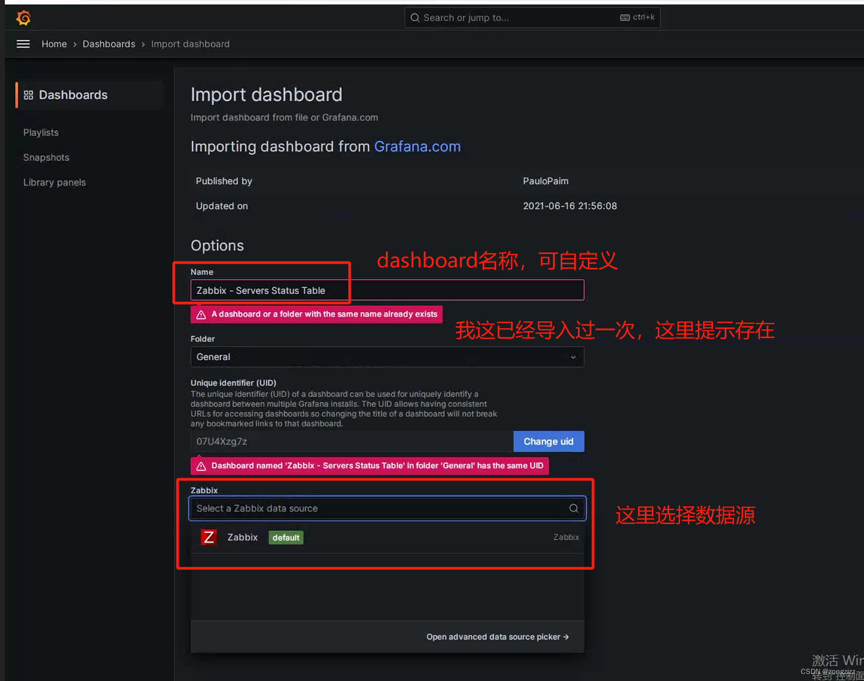Click the magnifier icon in data source picker

(x=574, y=508)
